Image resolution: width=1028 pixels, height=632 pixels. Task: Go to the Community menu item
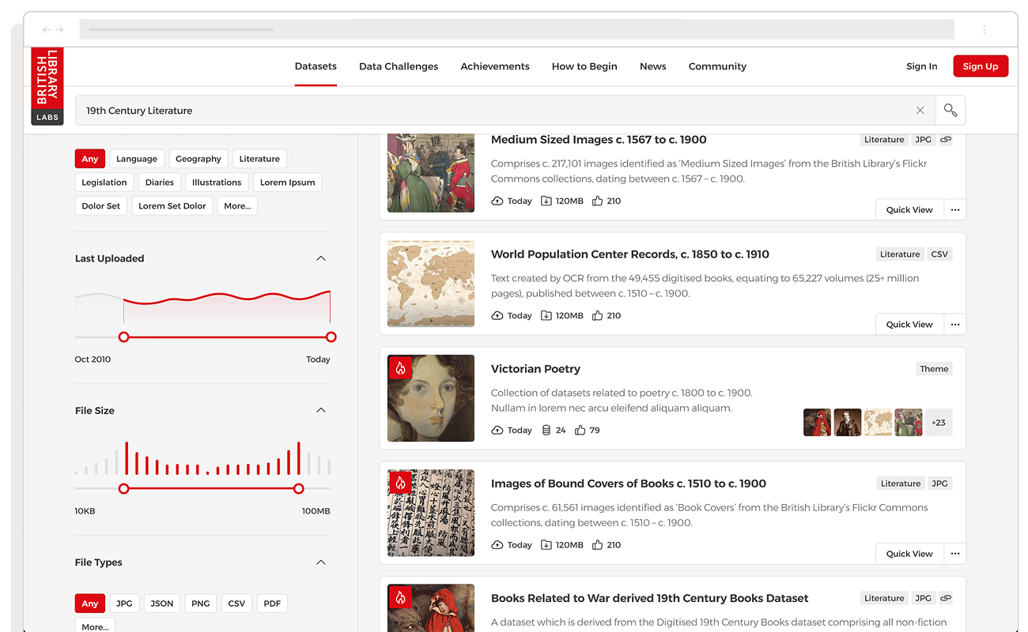717,66
